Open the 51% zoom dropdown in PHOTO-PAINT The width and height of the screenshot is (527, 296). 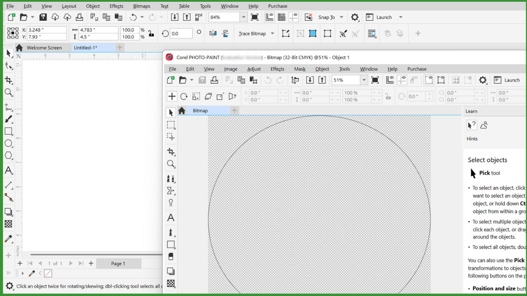pos(364,80)
